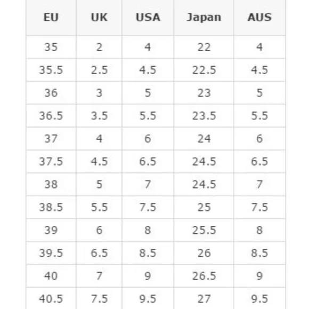Click the USA column header
The image size is (309, 309).
click(x=148, y=18)
